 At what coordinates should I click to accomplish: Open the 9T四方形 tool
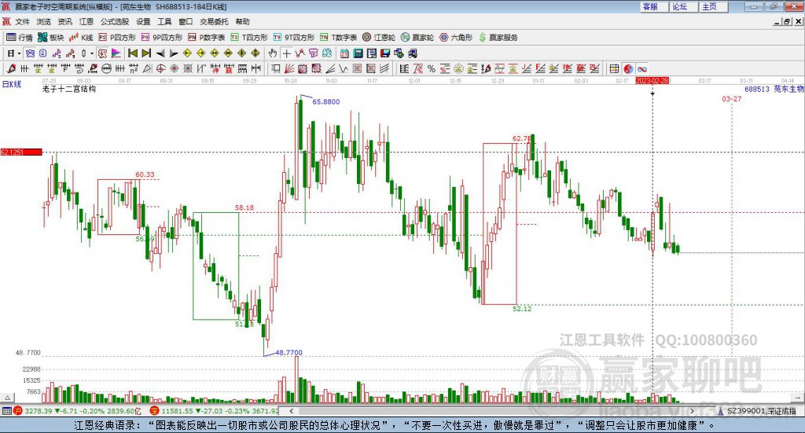click(294, 38)
